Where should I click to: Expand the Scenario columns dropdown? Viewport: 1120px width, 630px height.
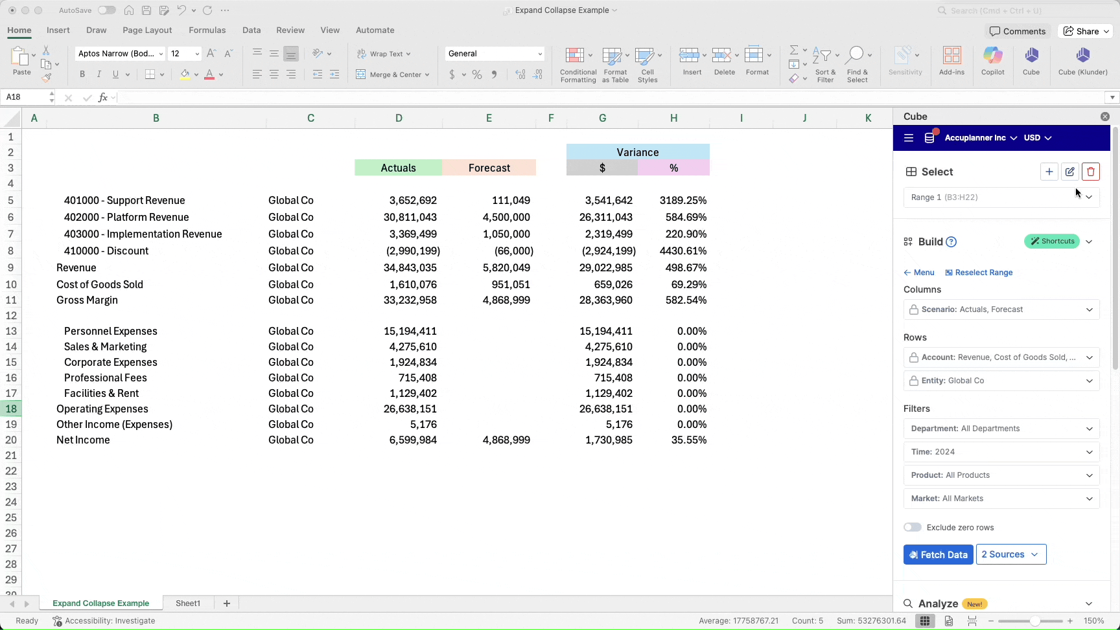point(1001,309)
